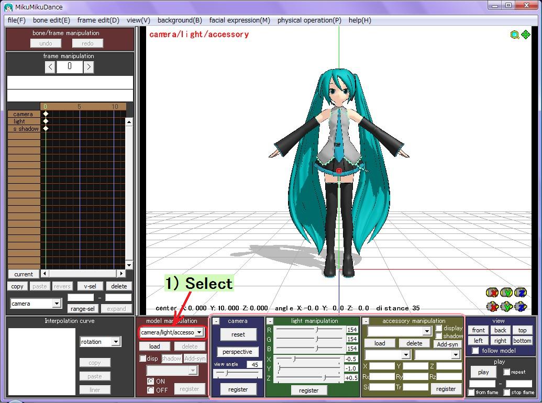This screenshot has height=403, width=542.
Task: Enable the accessory display checkbox
Action: click(439, 328)
